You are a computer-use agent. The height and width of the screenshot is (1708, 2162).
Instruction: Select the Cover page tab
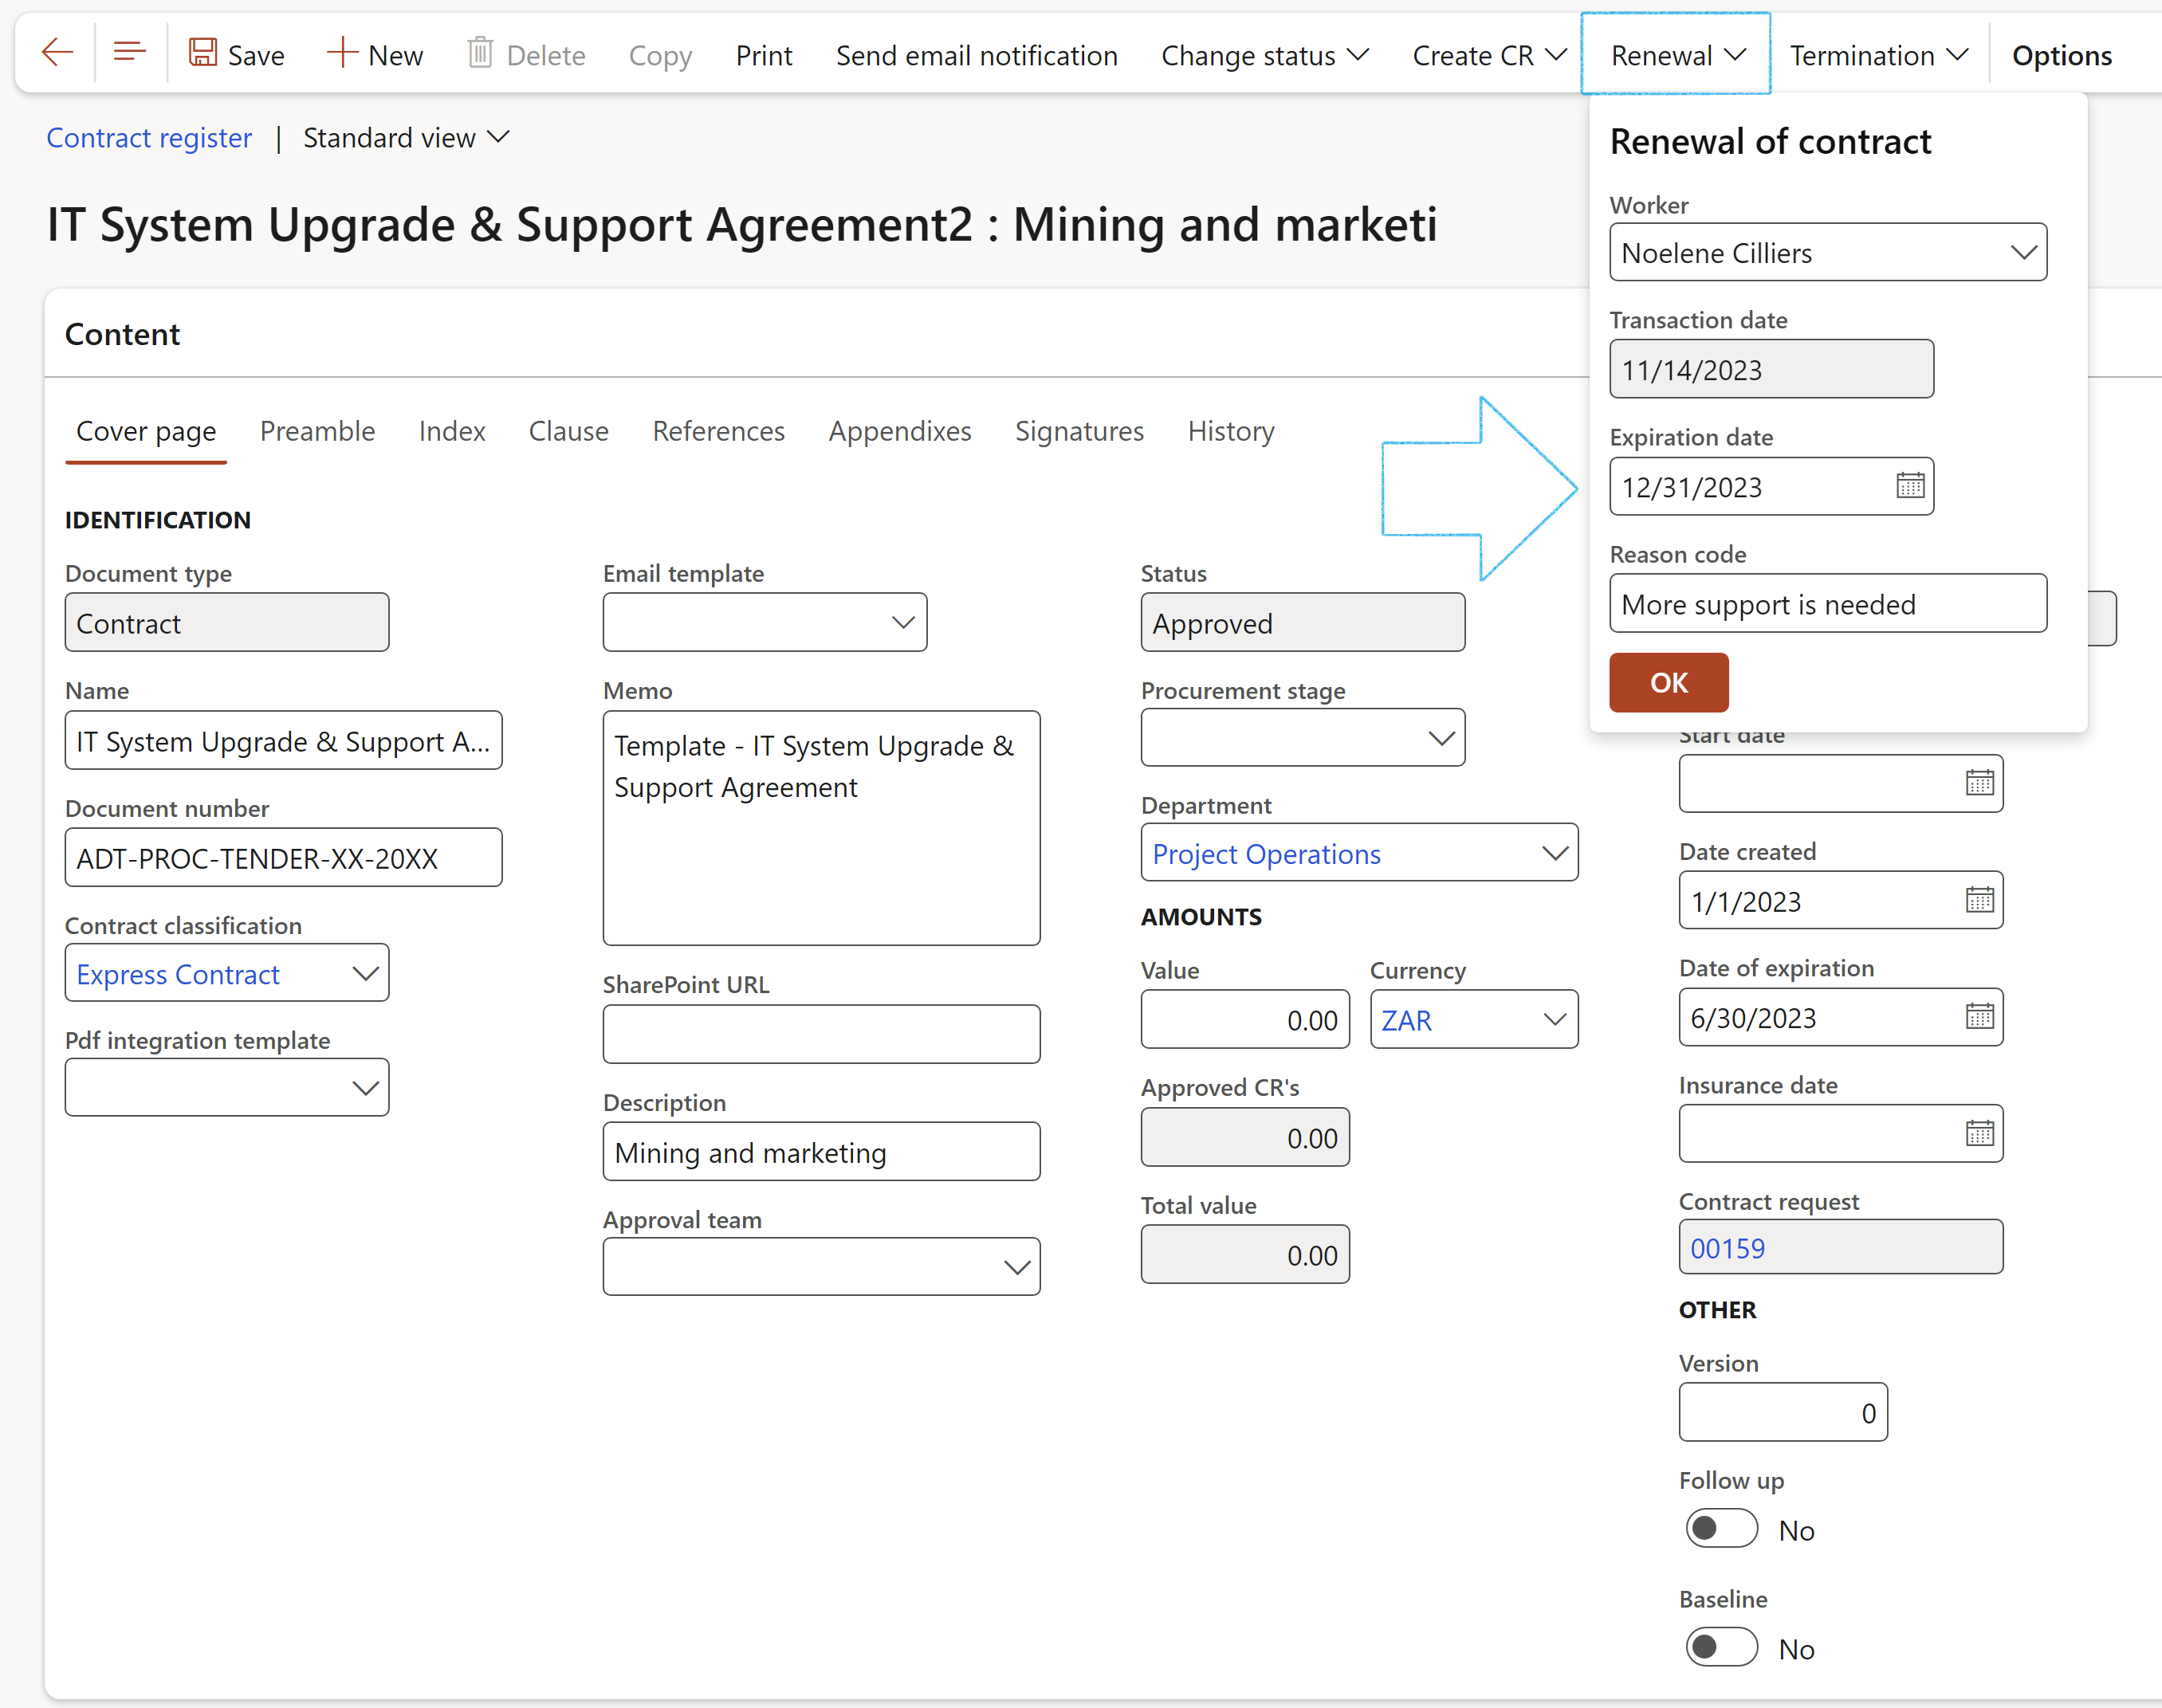point(146,431)
